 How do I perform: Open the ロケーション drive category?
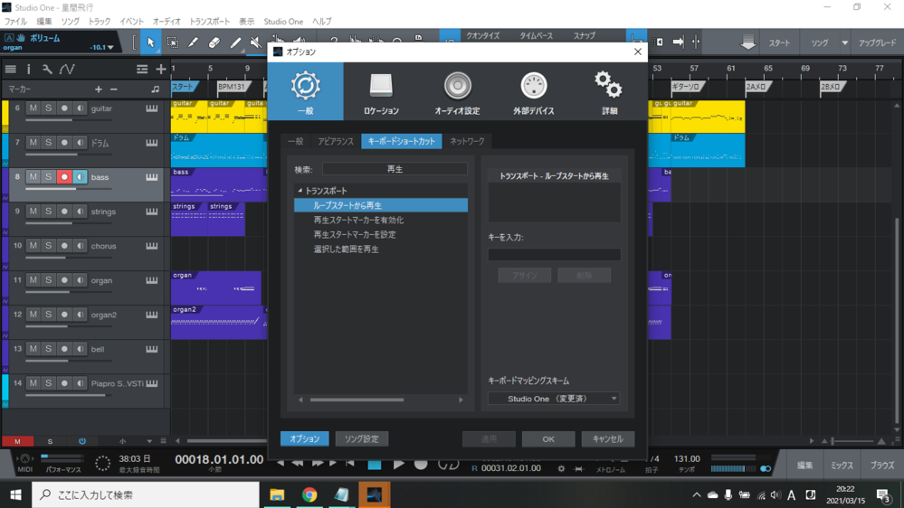[381, 92]
